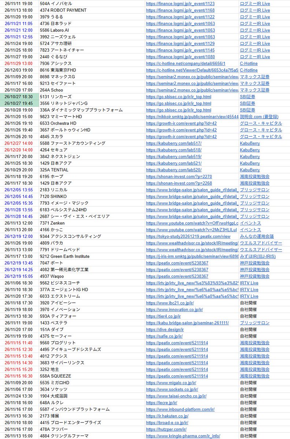The height and width of the screenshot is (439, 290).
Task: Open the nikkoir.smktg.jp seminar URL
Action: (x=192, y=117)
